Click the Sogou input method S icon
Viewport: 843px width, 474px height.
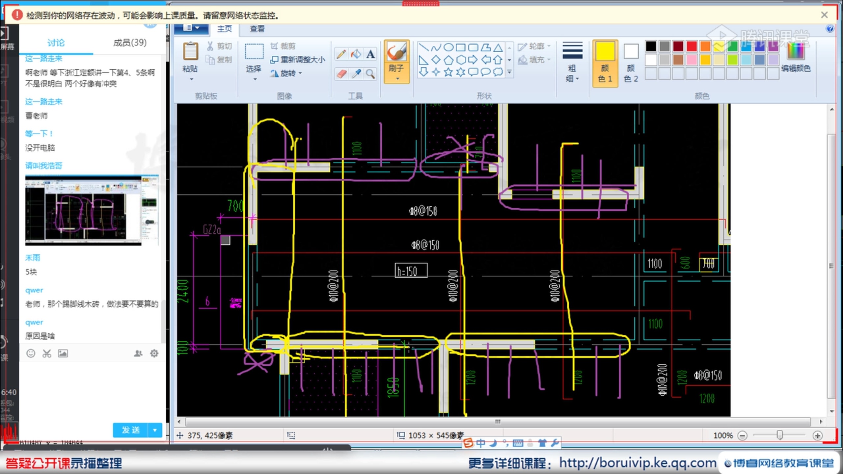click(x=468, y=443)
